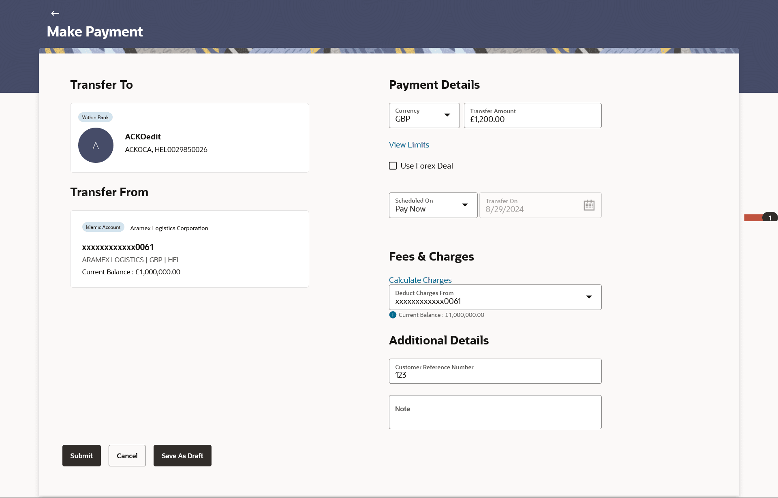Open the Currency GBP dropdown
Image resolution: width=778 pixels, height=498 pixels.
424,115
